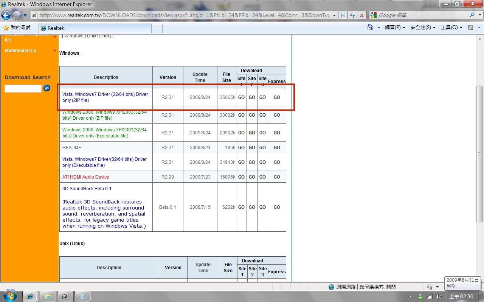Click the network signal tray icon
This screenshot has width=484, height=302.
pos(430,297)
